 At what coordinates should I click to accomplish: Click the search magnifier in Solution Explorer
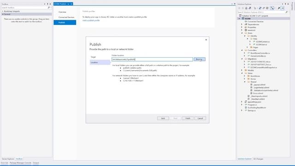(x=287, y=12)
